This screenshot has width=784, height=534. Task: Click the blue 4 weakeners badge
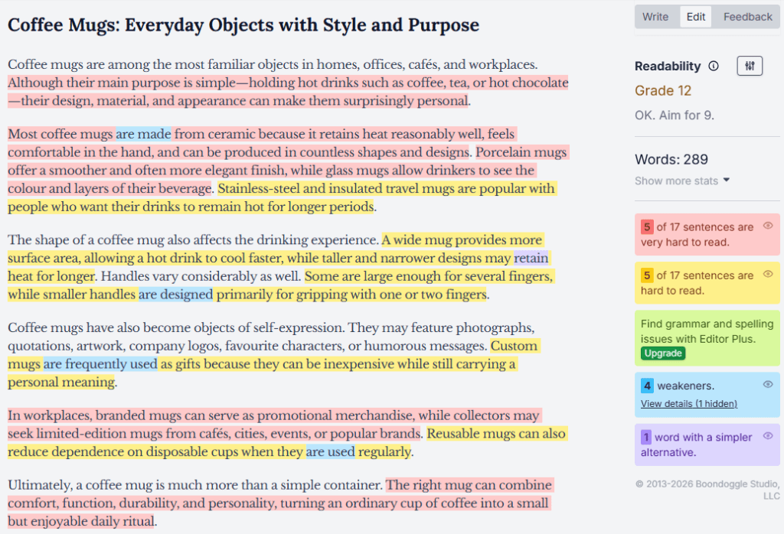coord(647,386)
